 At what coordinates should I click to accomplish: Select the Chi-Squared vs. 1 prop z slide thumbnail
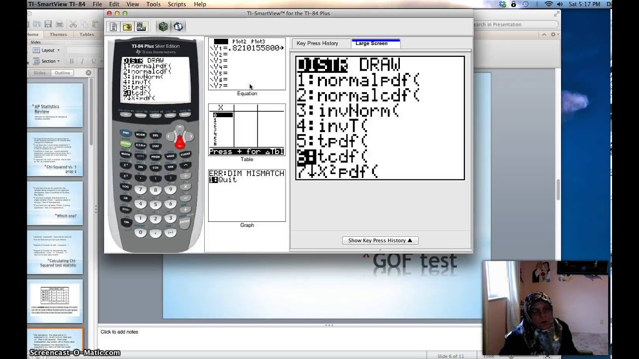click(x=55, y=154)
